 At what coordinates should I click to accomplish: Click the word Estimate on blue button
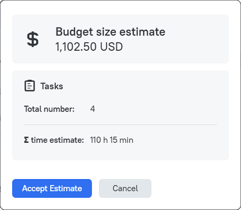(66, 188)
